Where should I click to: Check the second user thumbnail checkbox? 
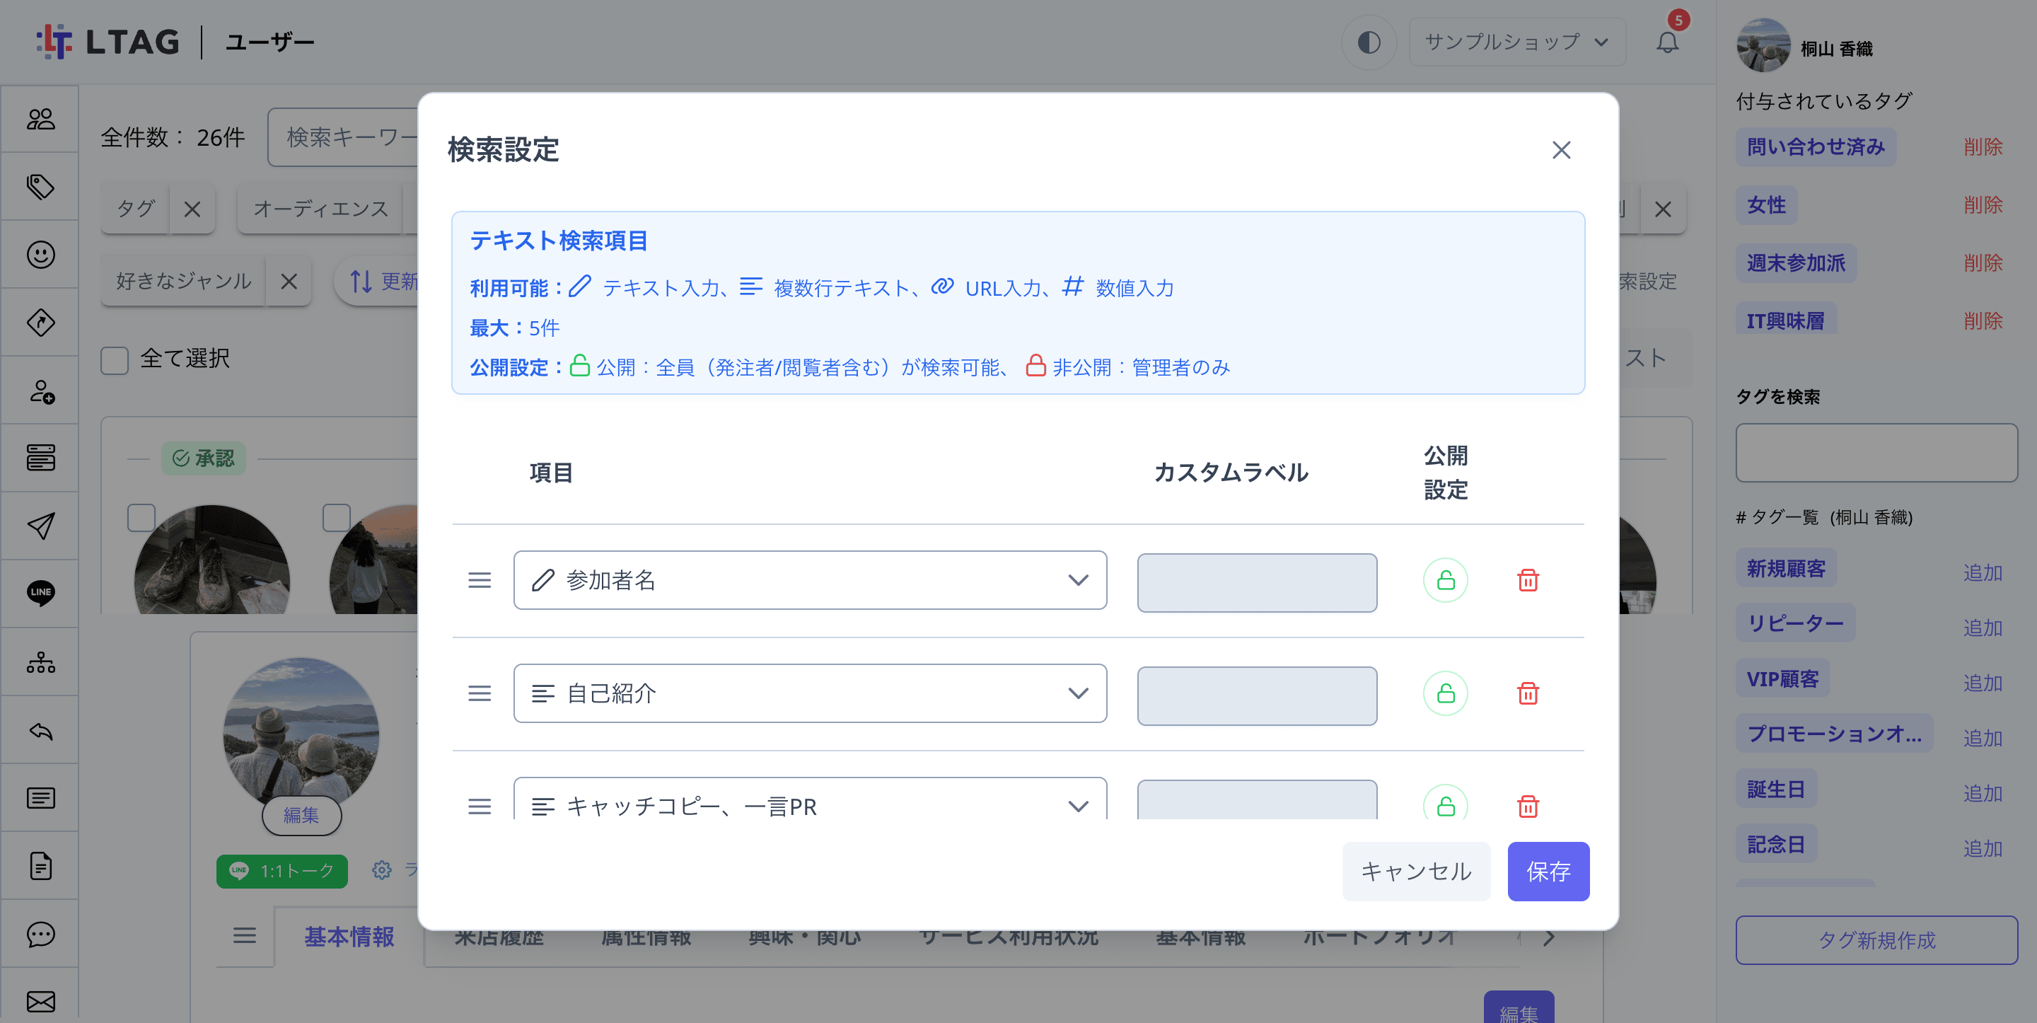point(336,517)
